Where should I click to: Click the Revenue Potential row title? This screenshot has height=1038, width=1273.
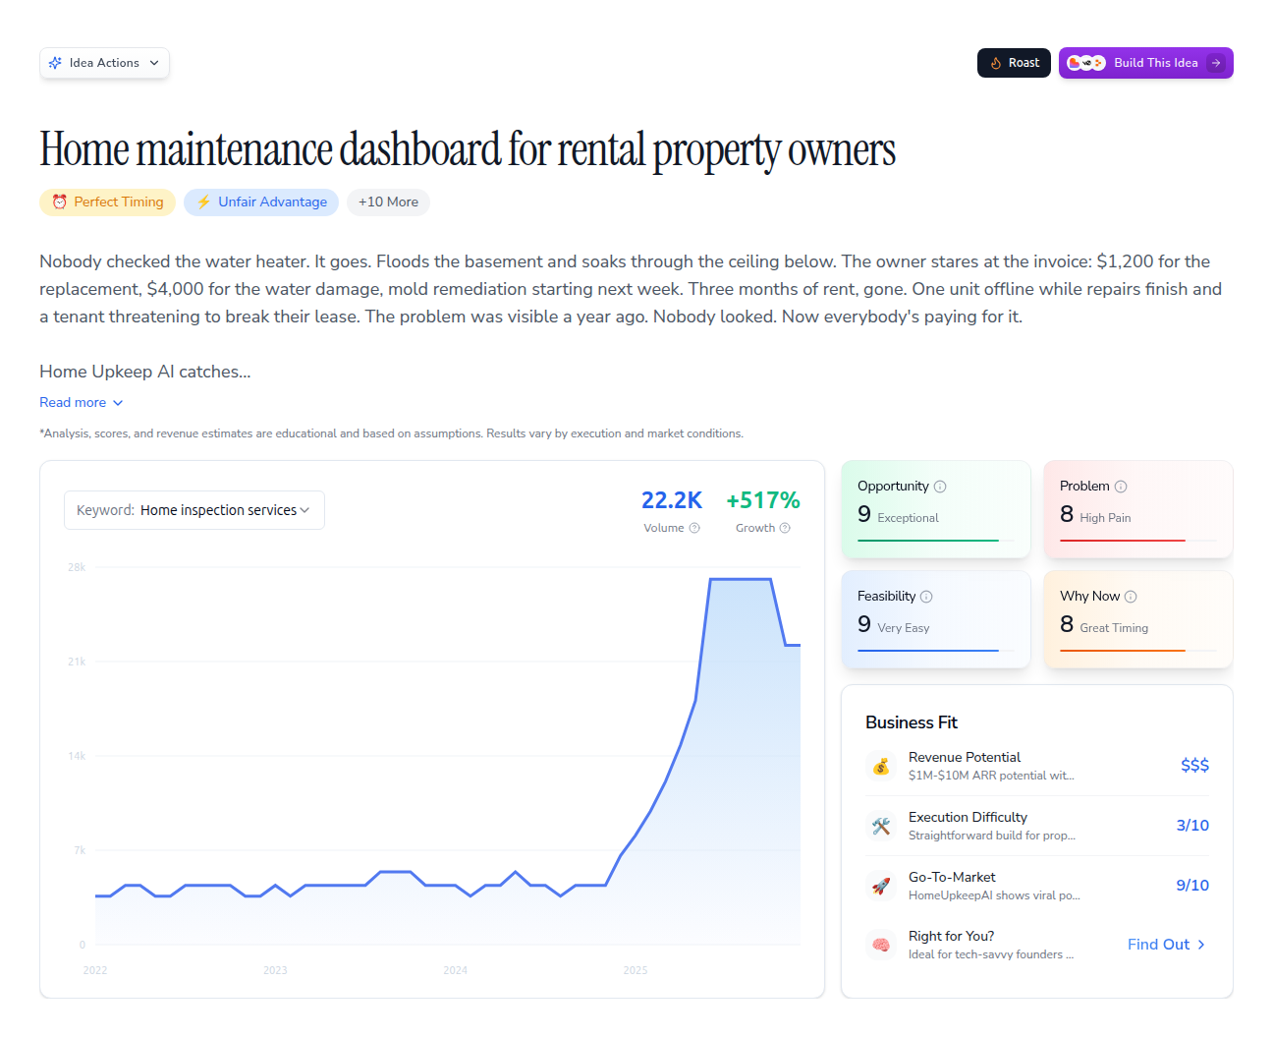point(965,757)
